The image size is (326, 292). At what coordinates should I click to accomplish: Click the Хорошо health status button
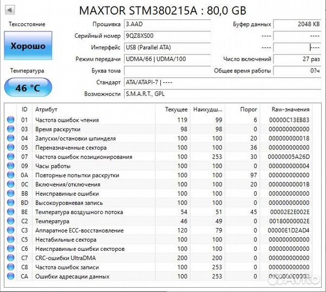point(28,45)
